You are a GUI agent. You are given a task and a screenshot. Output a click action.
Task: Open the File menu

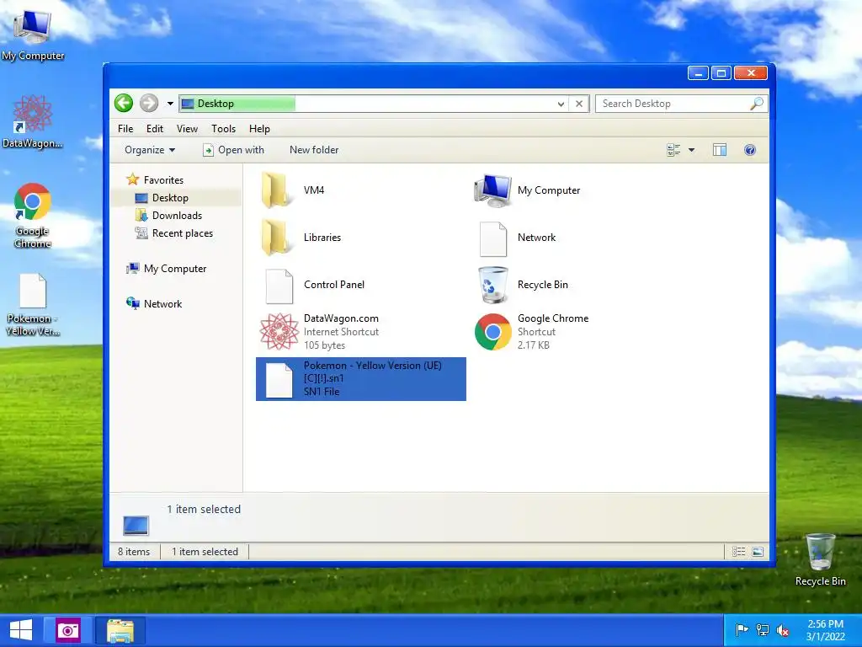click(x=125, y=129)
